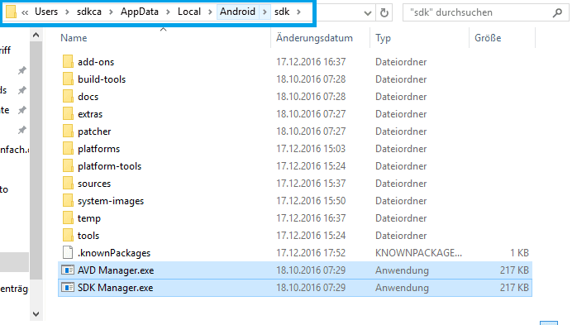Image resolution: width=577 pixels, height=325 pixels.
Task: Click date 17.12.2016 17:52
Action: pyautogui.click(x=311, y=253)
